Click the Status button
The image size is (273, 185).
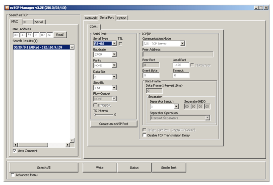pyautogui.click(x=134, y=168)
